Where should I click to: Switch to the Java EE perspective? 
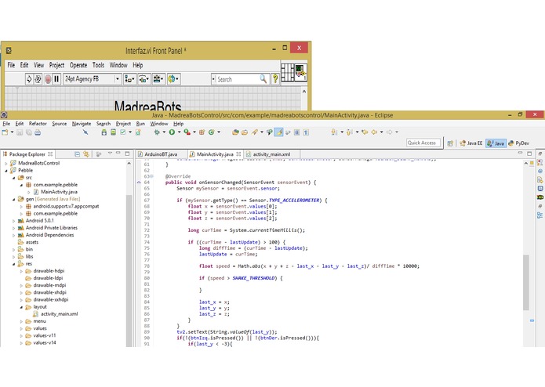471,143
